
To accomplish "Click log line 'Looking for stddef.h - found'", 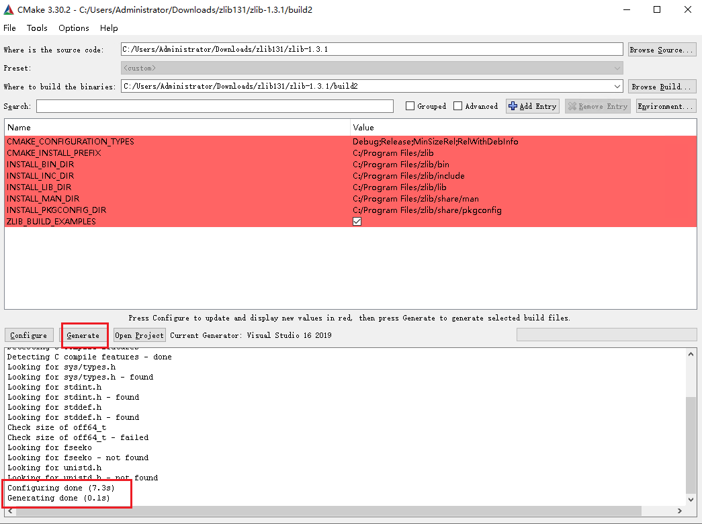I will pyautogui.click(x=73, y=417).
